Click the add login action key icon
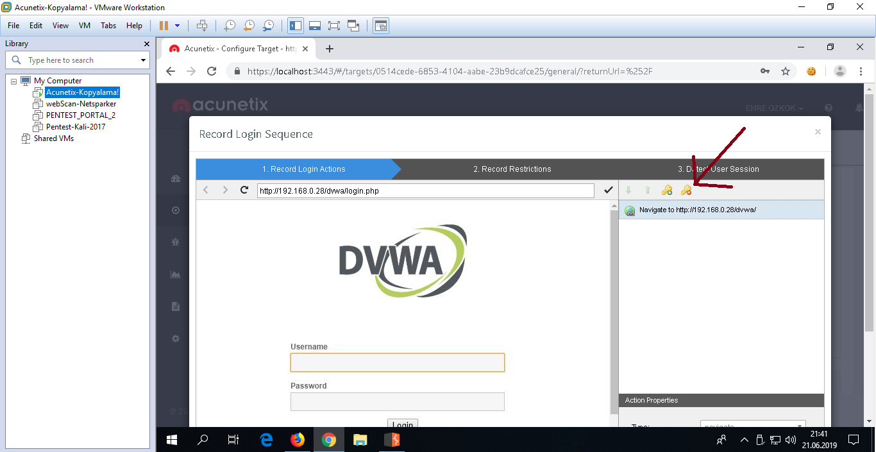Viewport: 876px width, 452px height. click(x=667, y=190)
